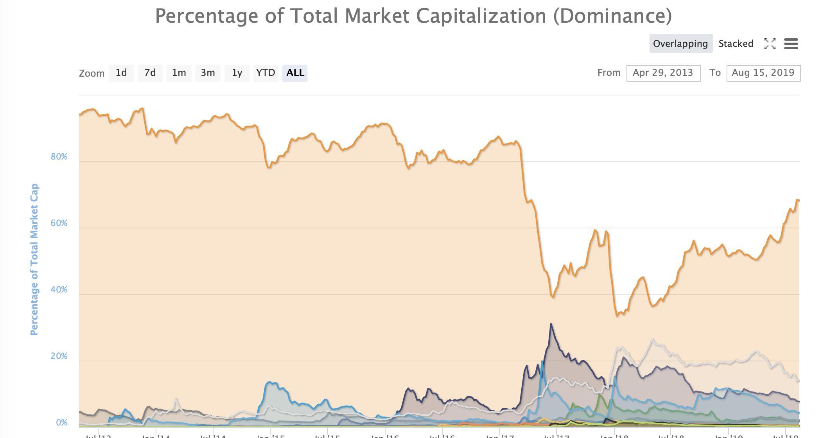
Task: Switch chart to Stacked mode
Action: (736, 43)
